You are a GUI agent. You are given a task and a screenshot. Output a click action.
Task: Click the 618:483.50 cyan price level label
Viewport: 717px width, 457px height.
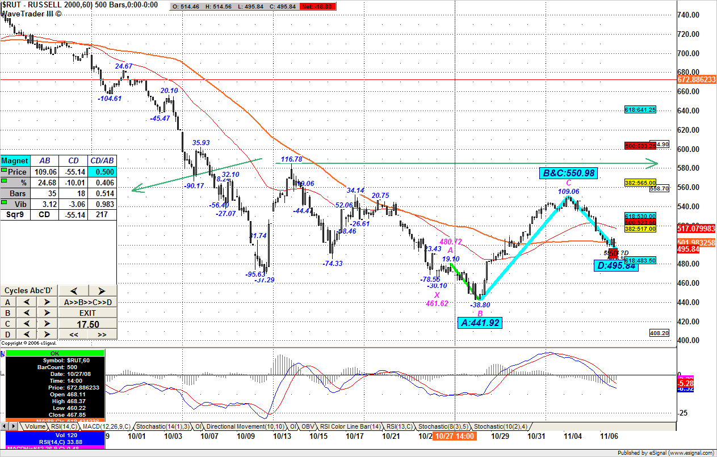point(640,260)
